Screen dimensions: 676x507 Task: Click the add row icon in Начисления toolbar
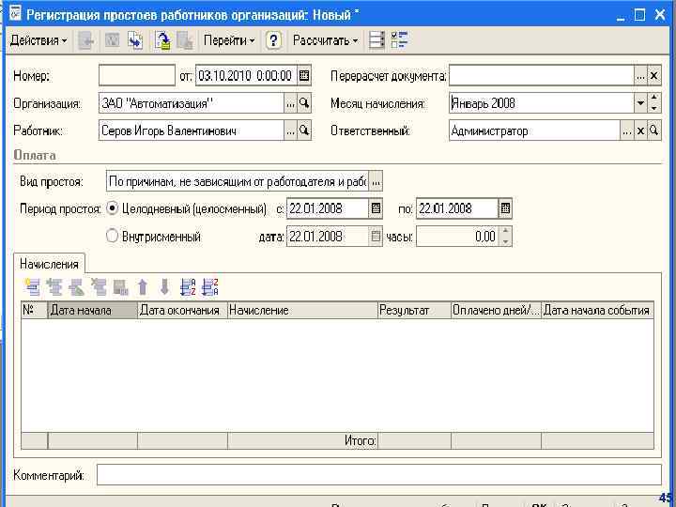click(x=32, y=287)
